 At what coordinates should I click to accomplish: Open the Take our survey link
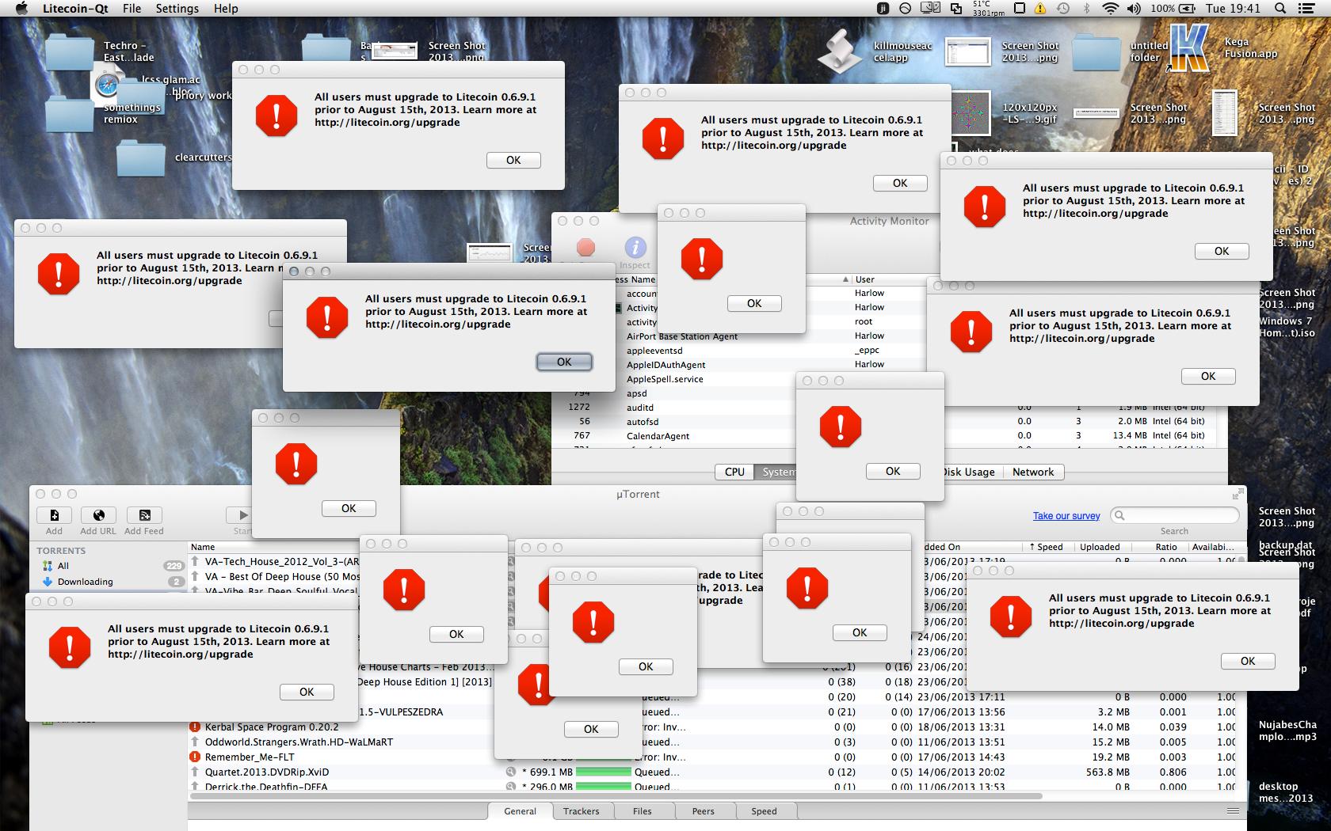click(x=1066, y=515)
